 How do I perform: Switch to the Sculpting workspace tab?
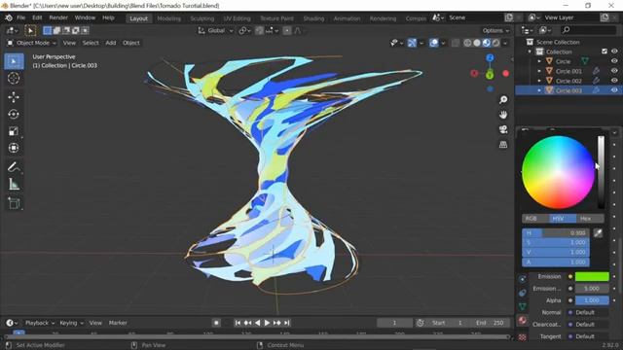coord(202,18)
